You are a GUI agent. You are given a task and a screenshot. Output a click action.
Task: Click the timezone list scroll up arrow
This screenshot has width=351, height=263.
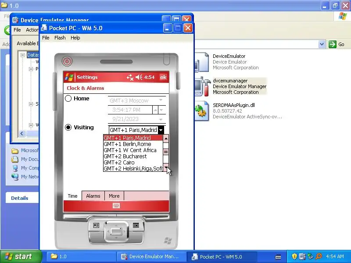166,139
